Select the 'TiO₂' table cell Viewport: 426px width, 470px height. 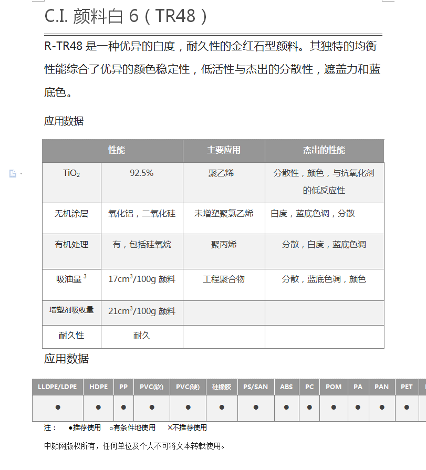pyautogui.click(x=71, y=173)
